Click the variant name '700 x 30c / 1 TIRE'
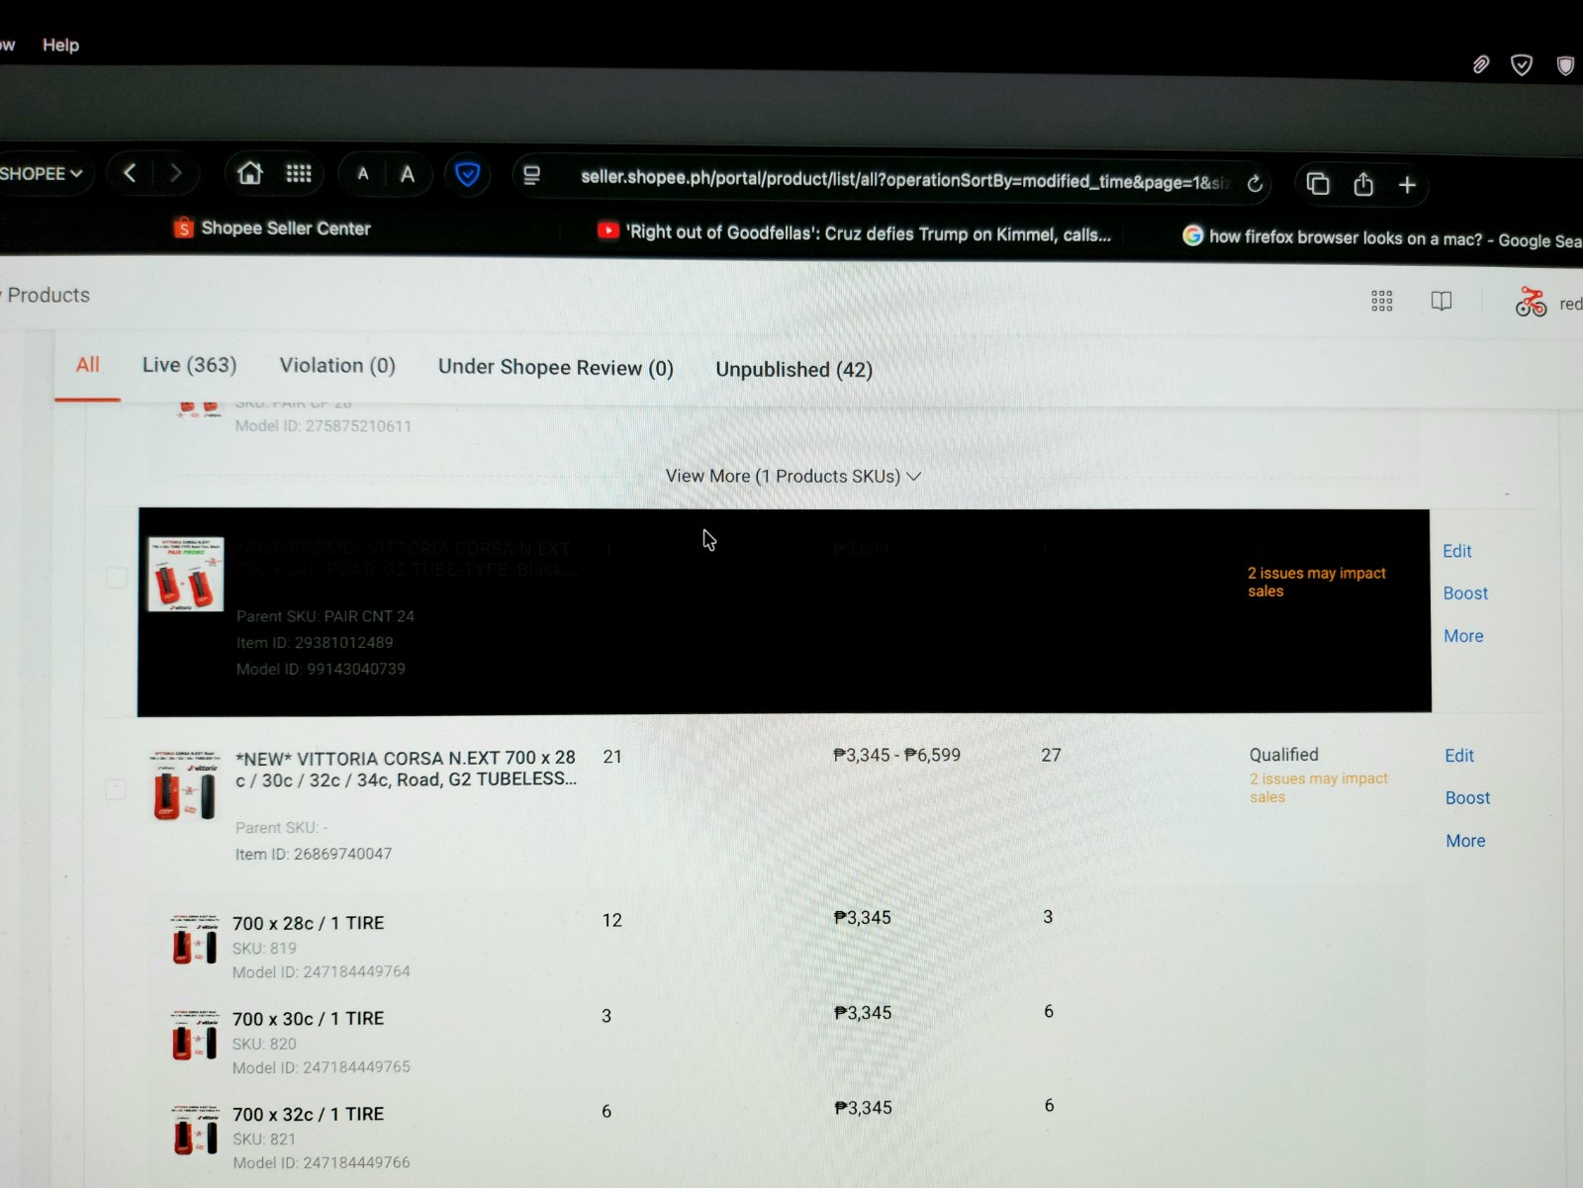 (308, 1019)
